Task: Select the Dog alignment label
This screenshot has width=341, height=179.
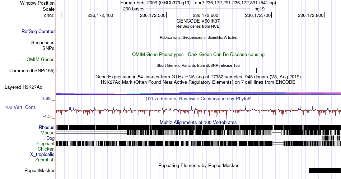Action: coord(50,138)
